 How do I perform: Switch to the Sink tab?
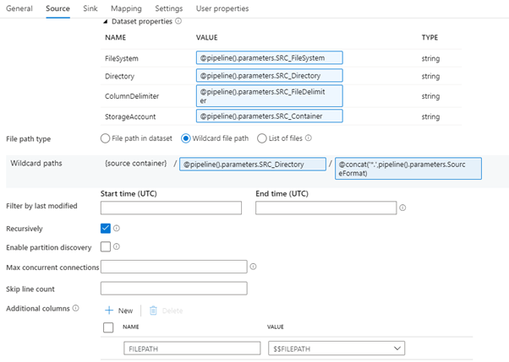(90, 8)
